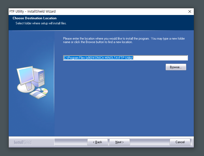Viewport: 204px width, 156px height.
Task: Click the install location instruction paragraph
Action: (x=124, y=40)
